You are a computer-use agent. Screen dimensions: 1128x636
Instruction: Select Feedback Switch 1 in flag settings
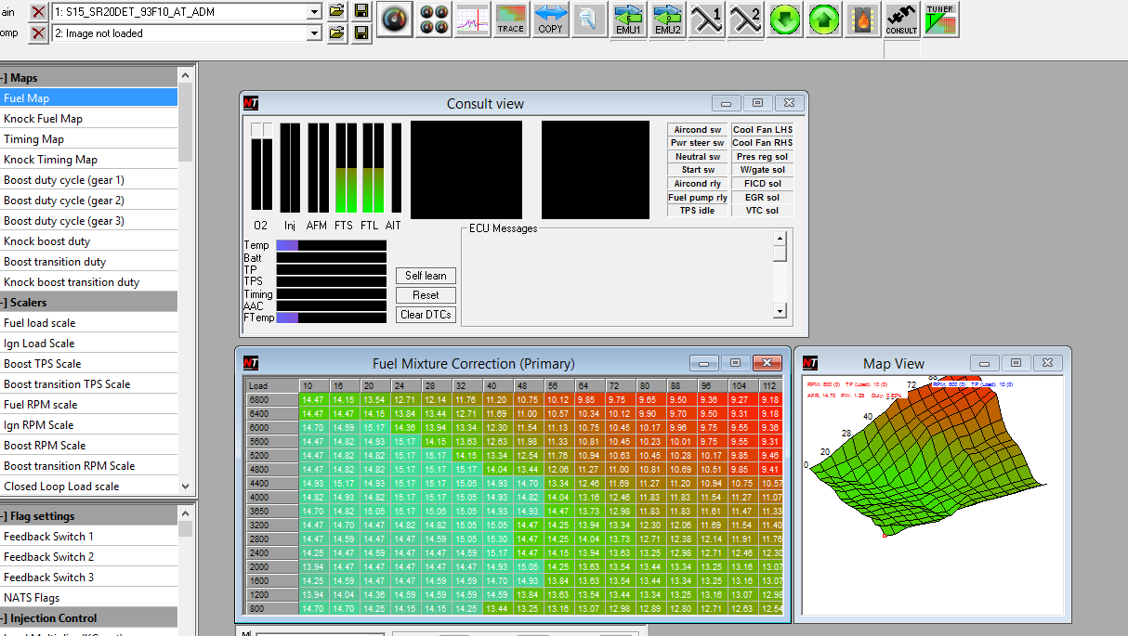[48, 537]
